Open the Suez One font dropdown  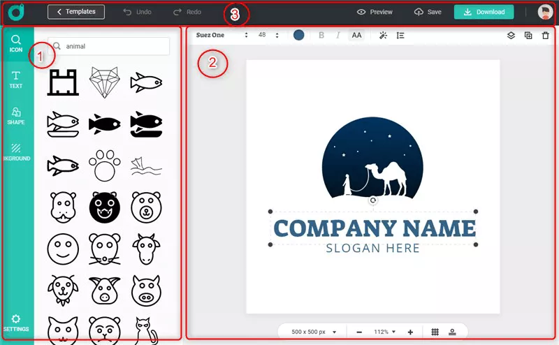pos(222,35)
